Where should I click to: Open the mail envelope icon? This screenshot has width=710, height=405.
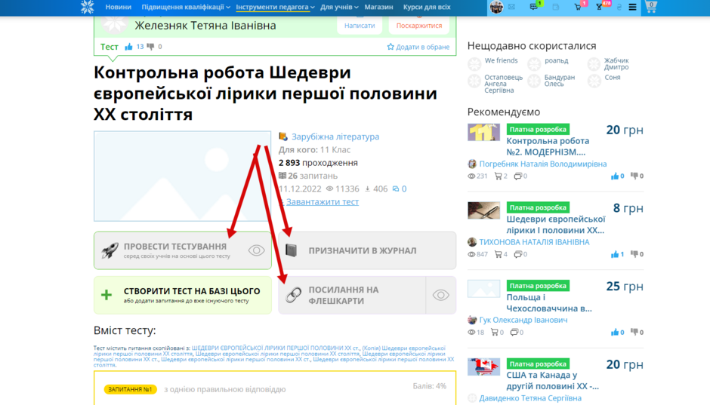click(x=511, y=7)
